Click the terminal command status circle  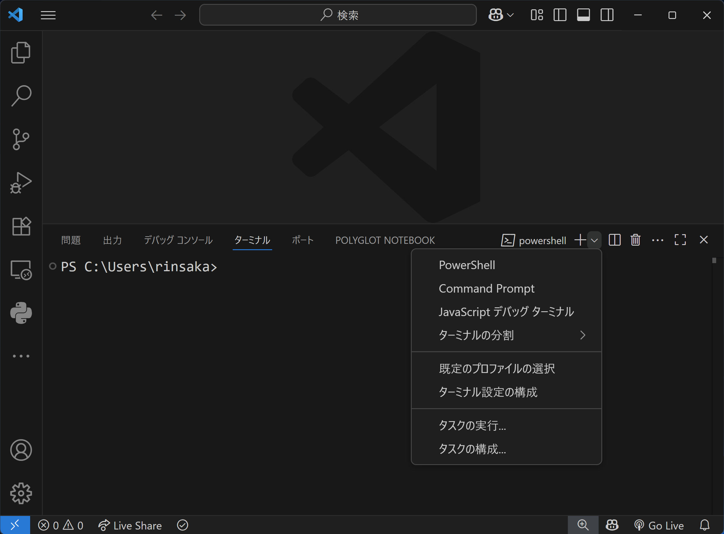(x=52, y=266)
